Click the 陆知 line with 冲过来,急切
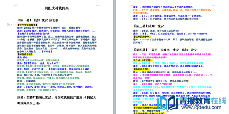The height and width of the screenshot is (114, 229). pos(45,75)
